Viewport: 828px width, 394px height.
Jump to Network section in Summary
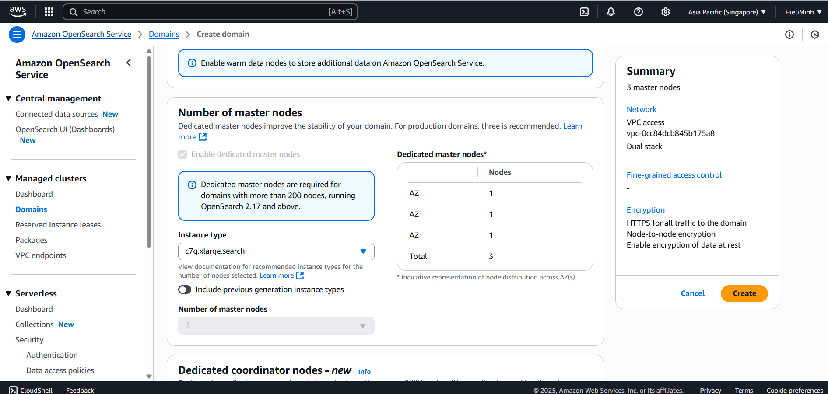point(642,109)
